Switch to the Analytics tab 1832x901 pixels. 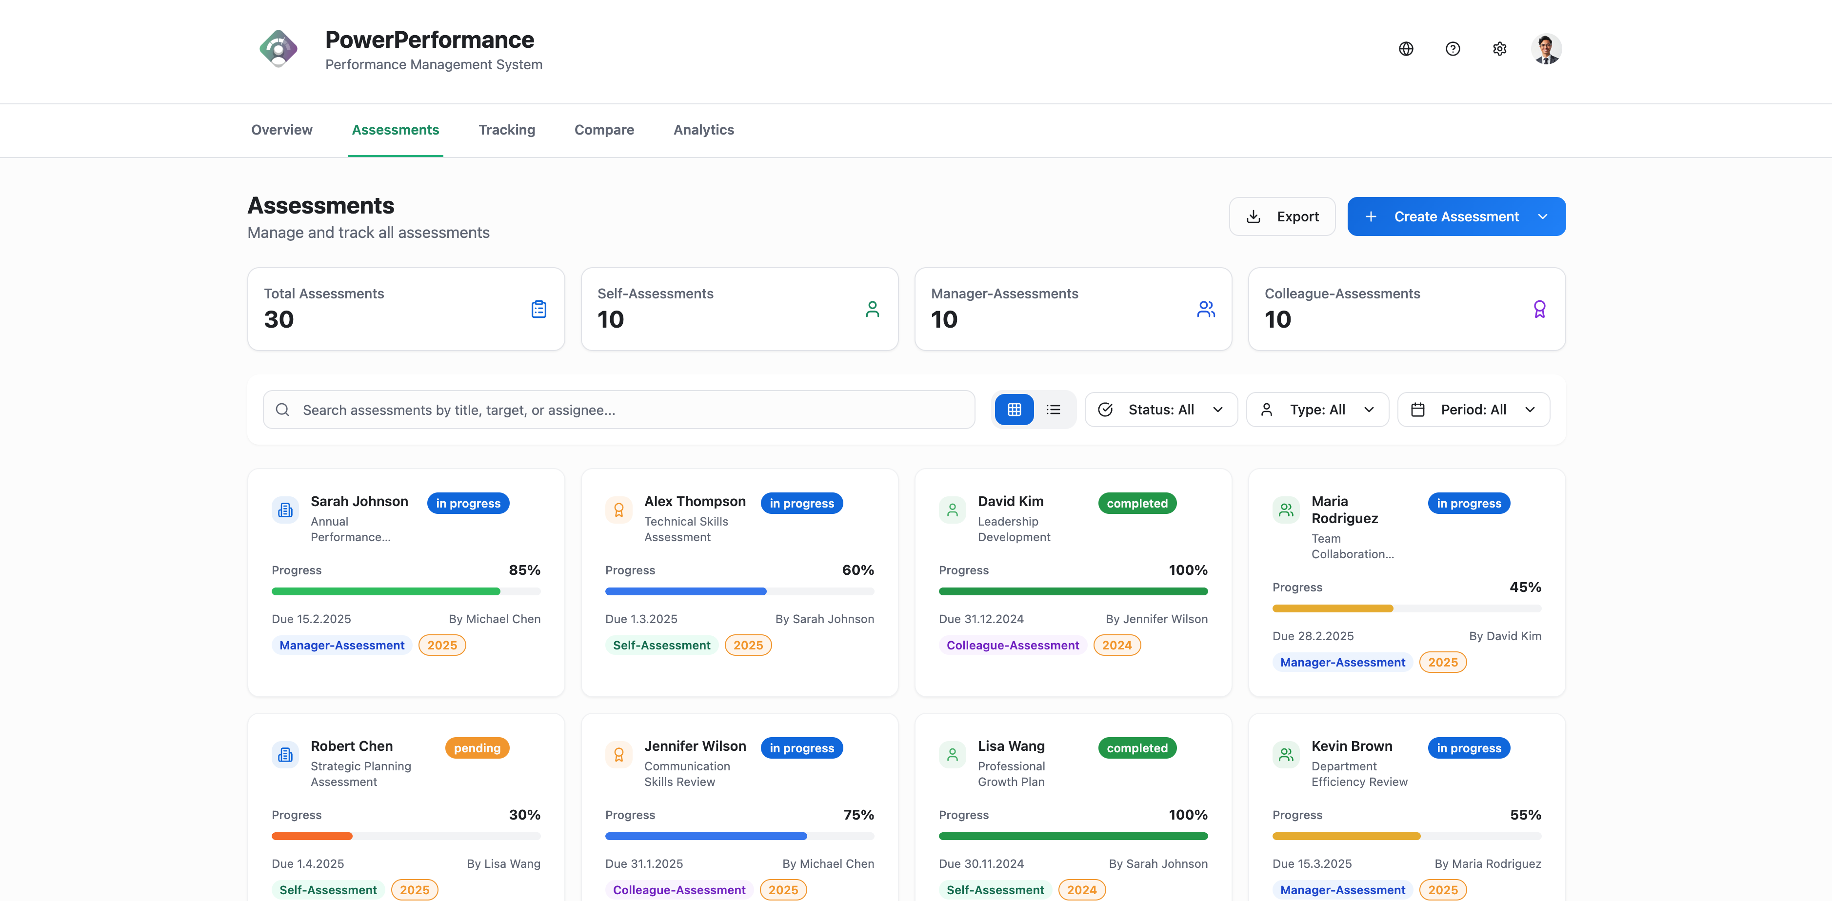point(703,130)
